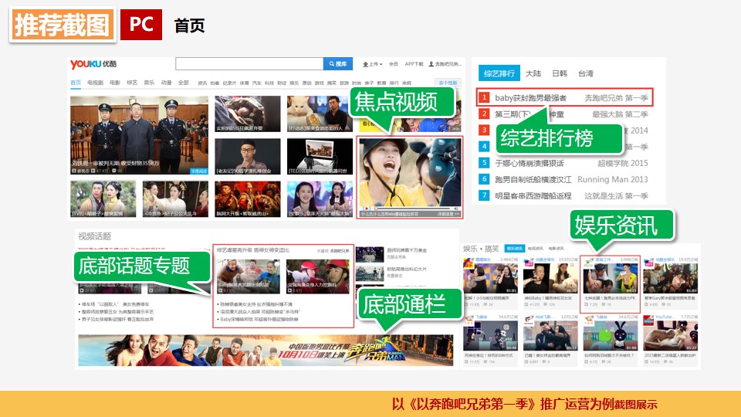Image resolution: width=741 pixels, height=417 pixels.
Task: Click the 奔跑吧兄弟 bottom banner ad
Action: pyautogui.click(x=266, y=351)
